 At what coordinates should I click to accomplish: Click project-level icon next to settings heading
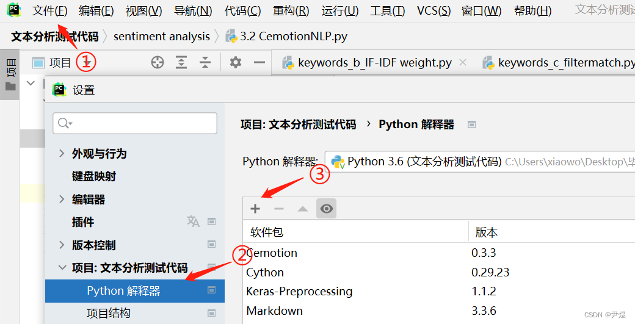pos(471,124)
